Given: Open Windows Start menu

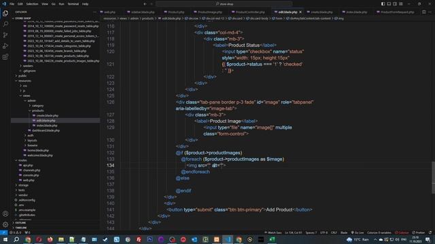Looking at the screenshot, I should tap(5, 239).
